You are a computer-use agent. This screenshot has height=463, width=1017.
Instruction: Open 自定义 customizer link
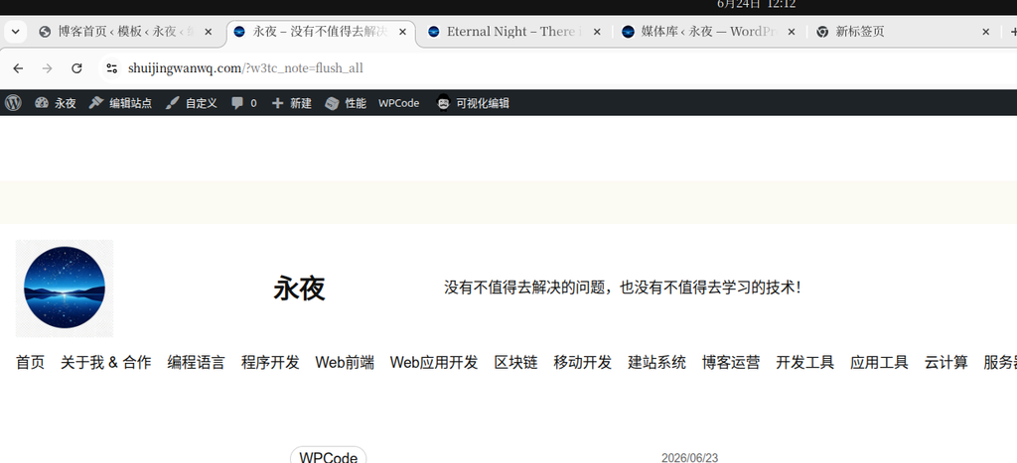coord(192,103)
